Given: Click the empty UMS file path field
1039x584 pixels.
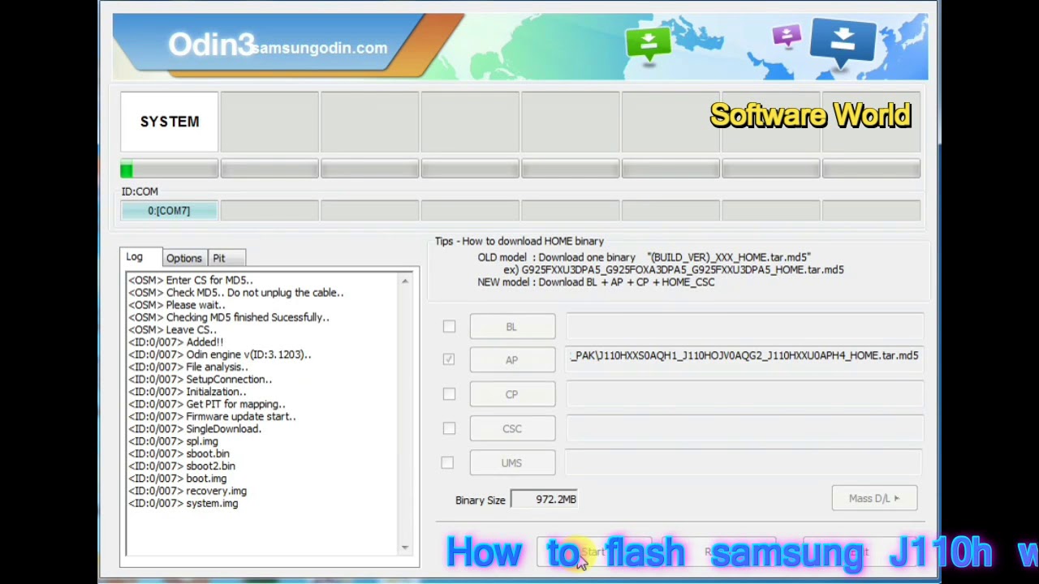Looking at the screenshot, I should click(744, 462).
